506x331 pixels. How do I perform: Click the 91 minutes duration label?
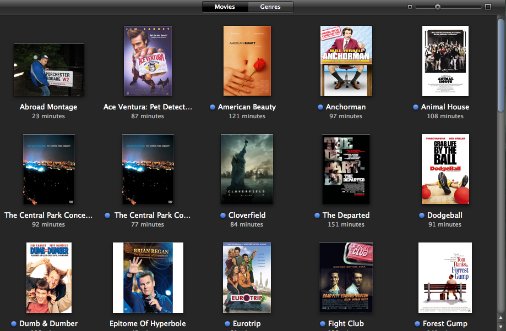pos(445,224)
